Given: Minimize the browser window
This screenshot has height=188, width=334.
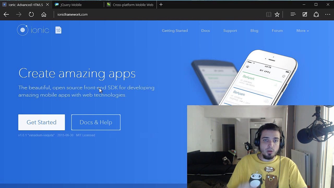Looking at the screenshot, I should click(304, 4).
